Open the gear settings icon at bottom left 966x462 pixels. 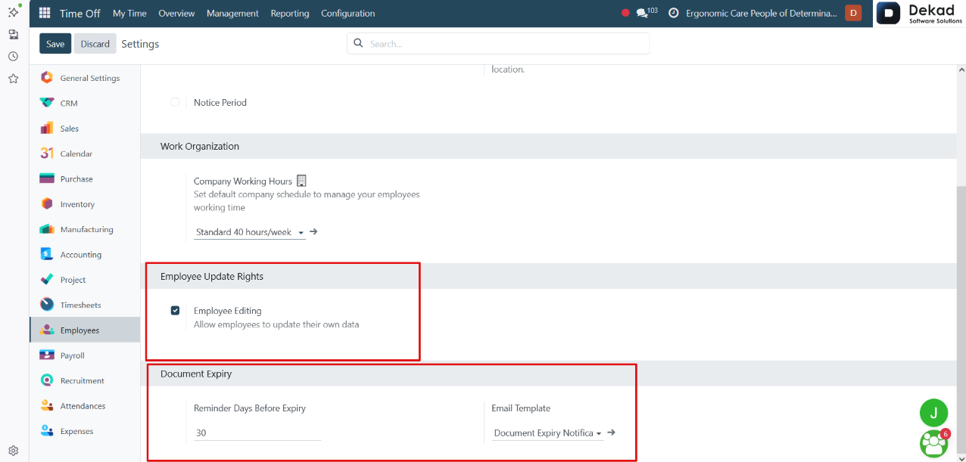tap(14, 450)
